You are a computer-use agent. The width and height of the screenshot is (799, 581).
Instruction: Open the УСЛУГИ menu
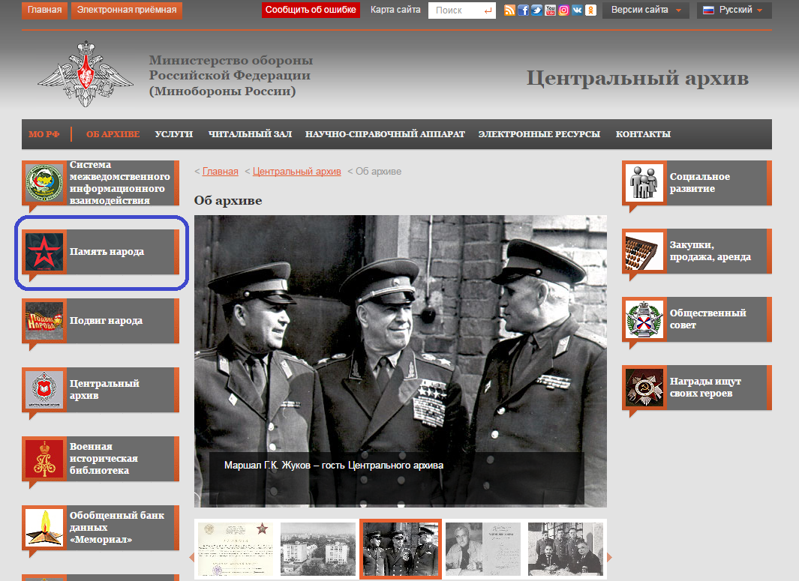[174, 134]
